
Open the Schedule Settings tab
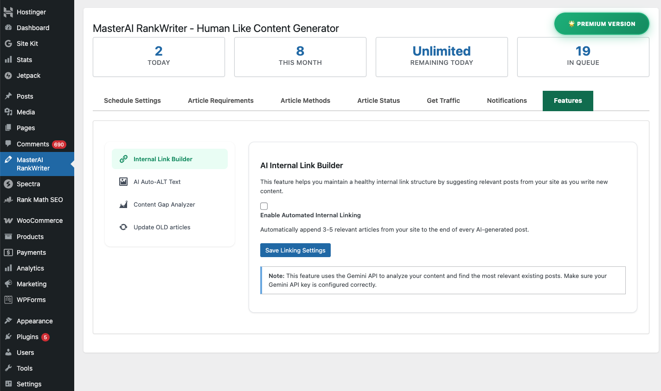tap(132, 101)
